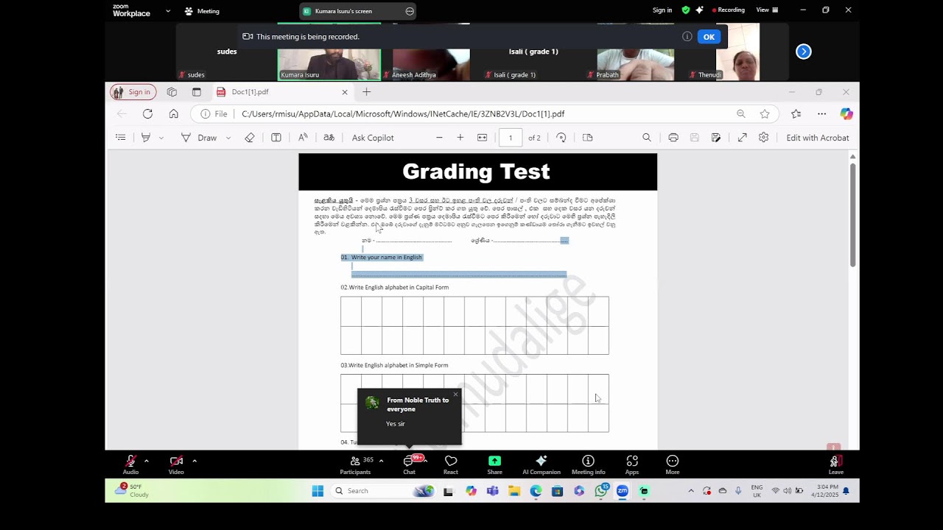Expand the Video options caret
The image size is (943, 530).
194,461
